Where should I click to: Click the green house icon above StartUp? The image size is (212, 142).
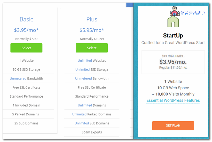[x=173, y=22]
